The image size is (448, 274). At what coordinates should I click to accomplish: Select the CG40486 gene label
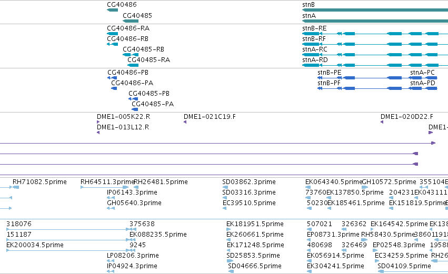[122, 5]
